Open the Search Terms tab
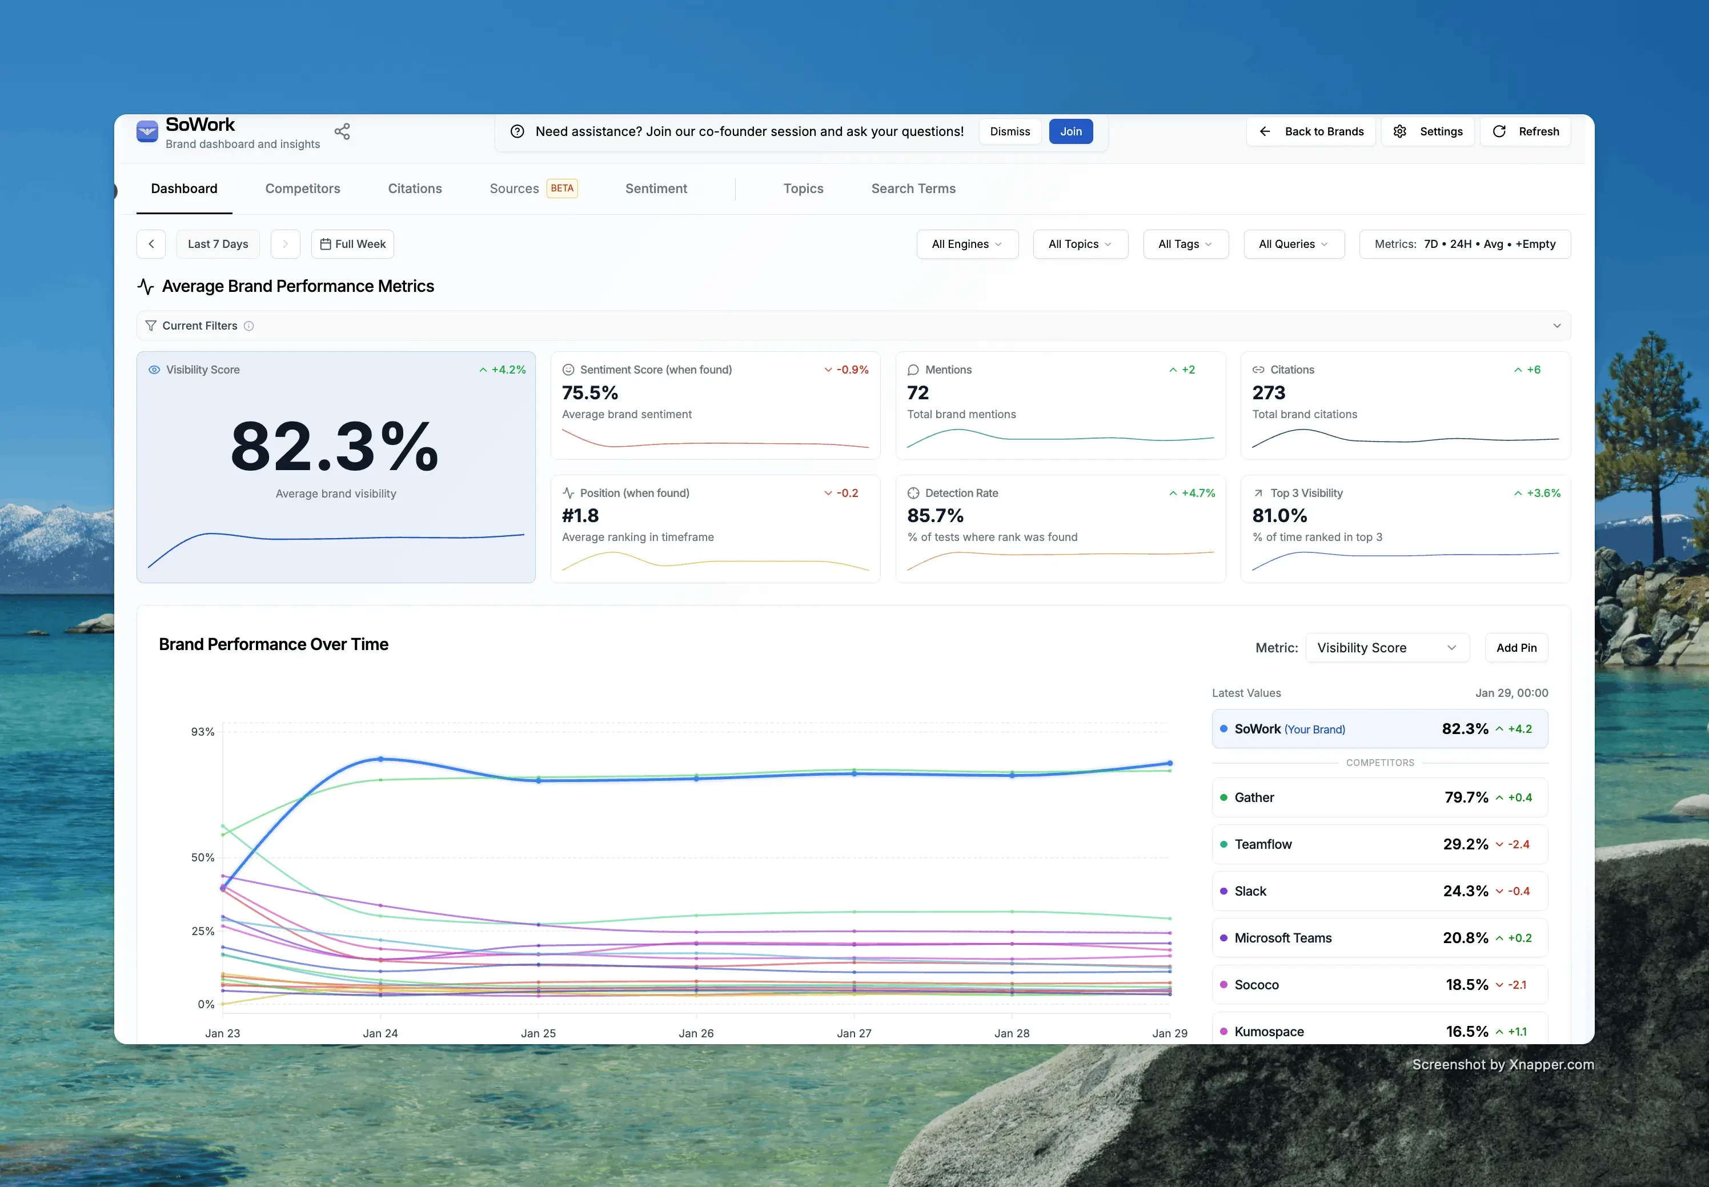This screenshot has width=1709, height=1187. click(x=913, y=188)
